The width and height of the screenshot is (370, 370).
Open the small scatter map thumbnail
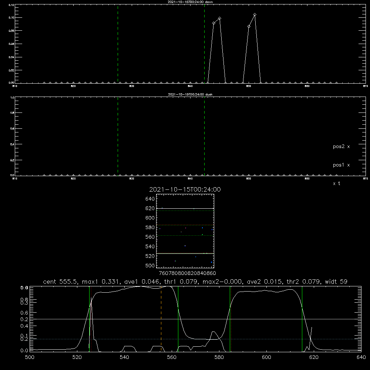(x=185, y=231)
